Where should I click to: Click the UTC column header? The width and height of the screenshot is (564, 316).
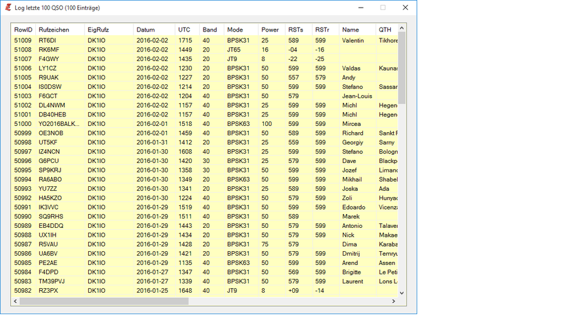(x=184, y=30)
